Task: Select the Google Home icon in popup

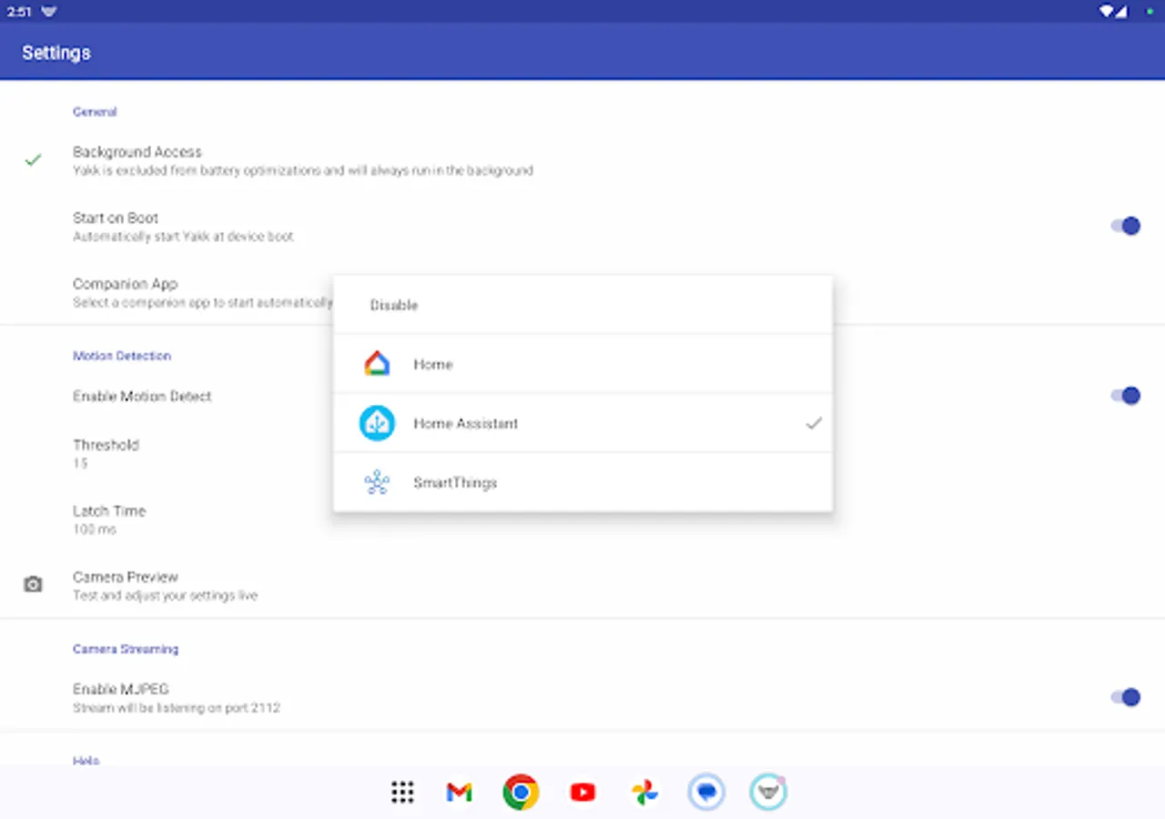Action: click(x=377, y=363)
